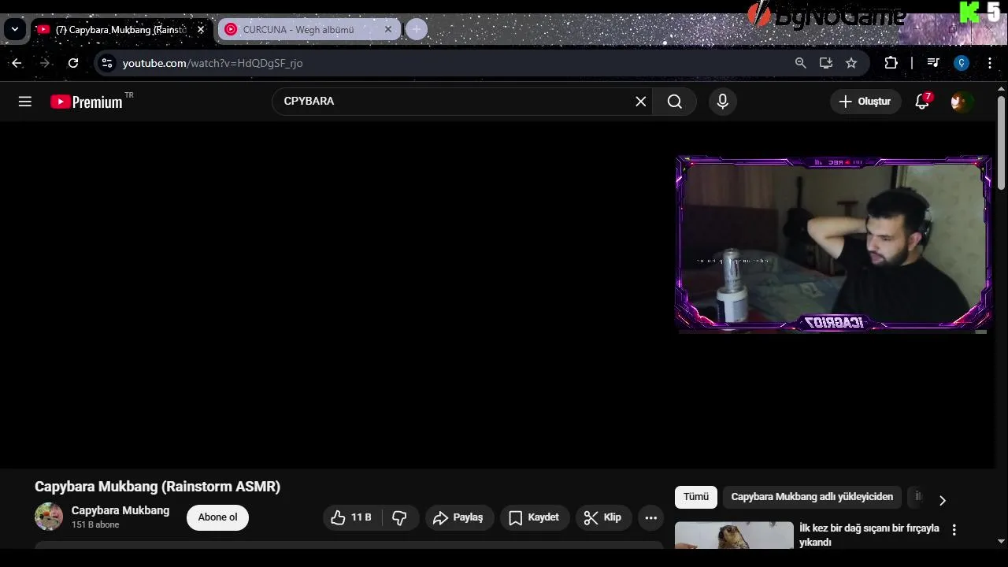1008x567 pixels.
Task: Close the Capybara Mukbang tab
Action: click(x=201, y=30)
